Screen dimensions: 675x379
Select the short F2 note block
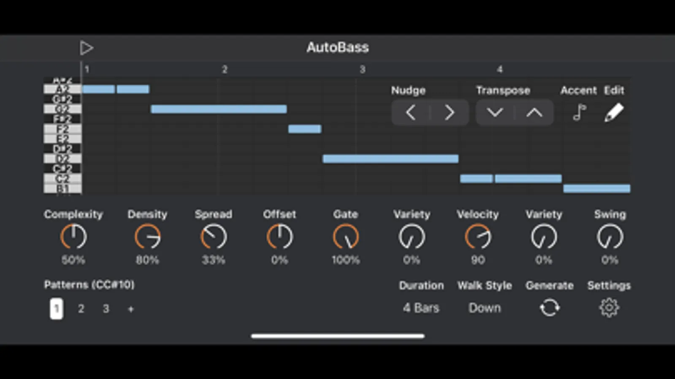[305, 129]
